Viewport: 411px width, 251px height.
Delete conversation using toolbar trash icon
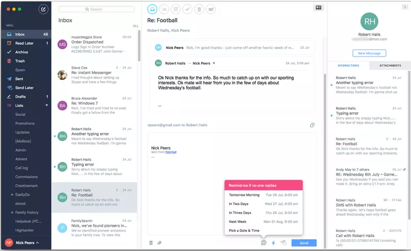(199, 9)
